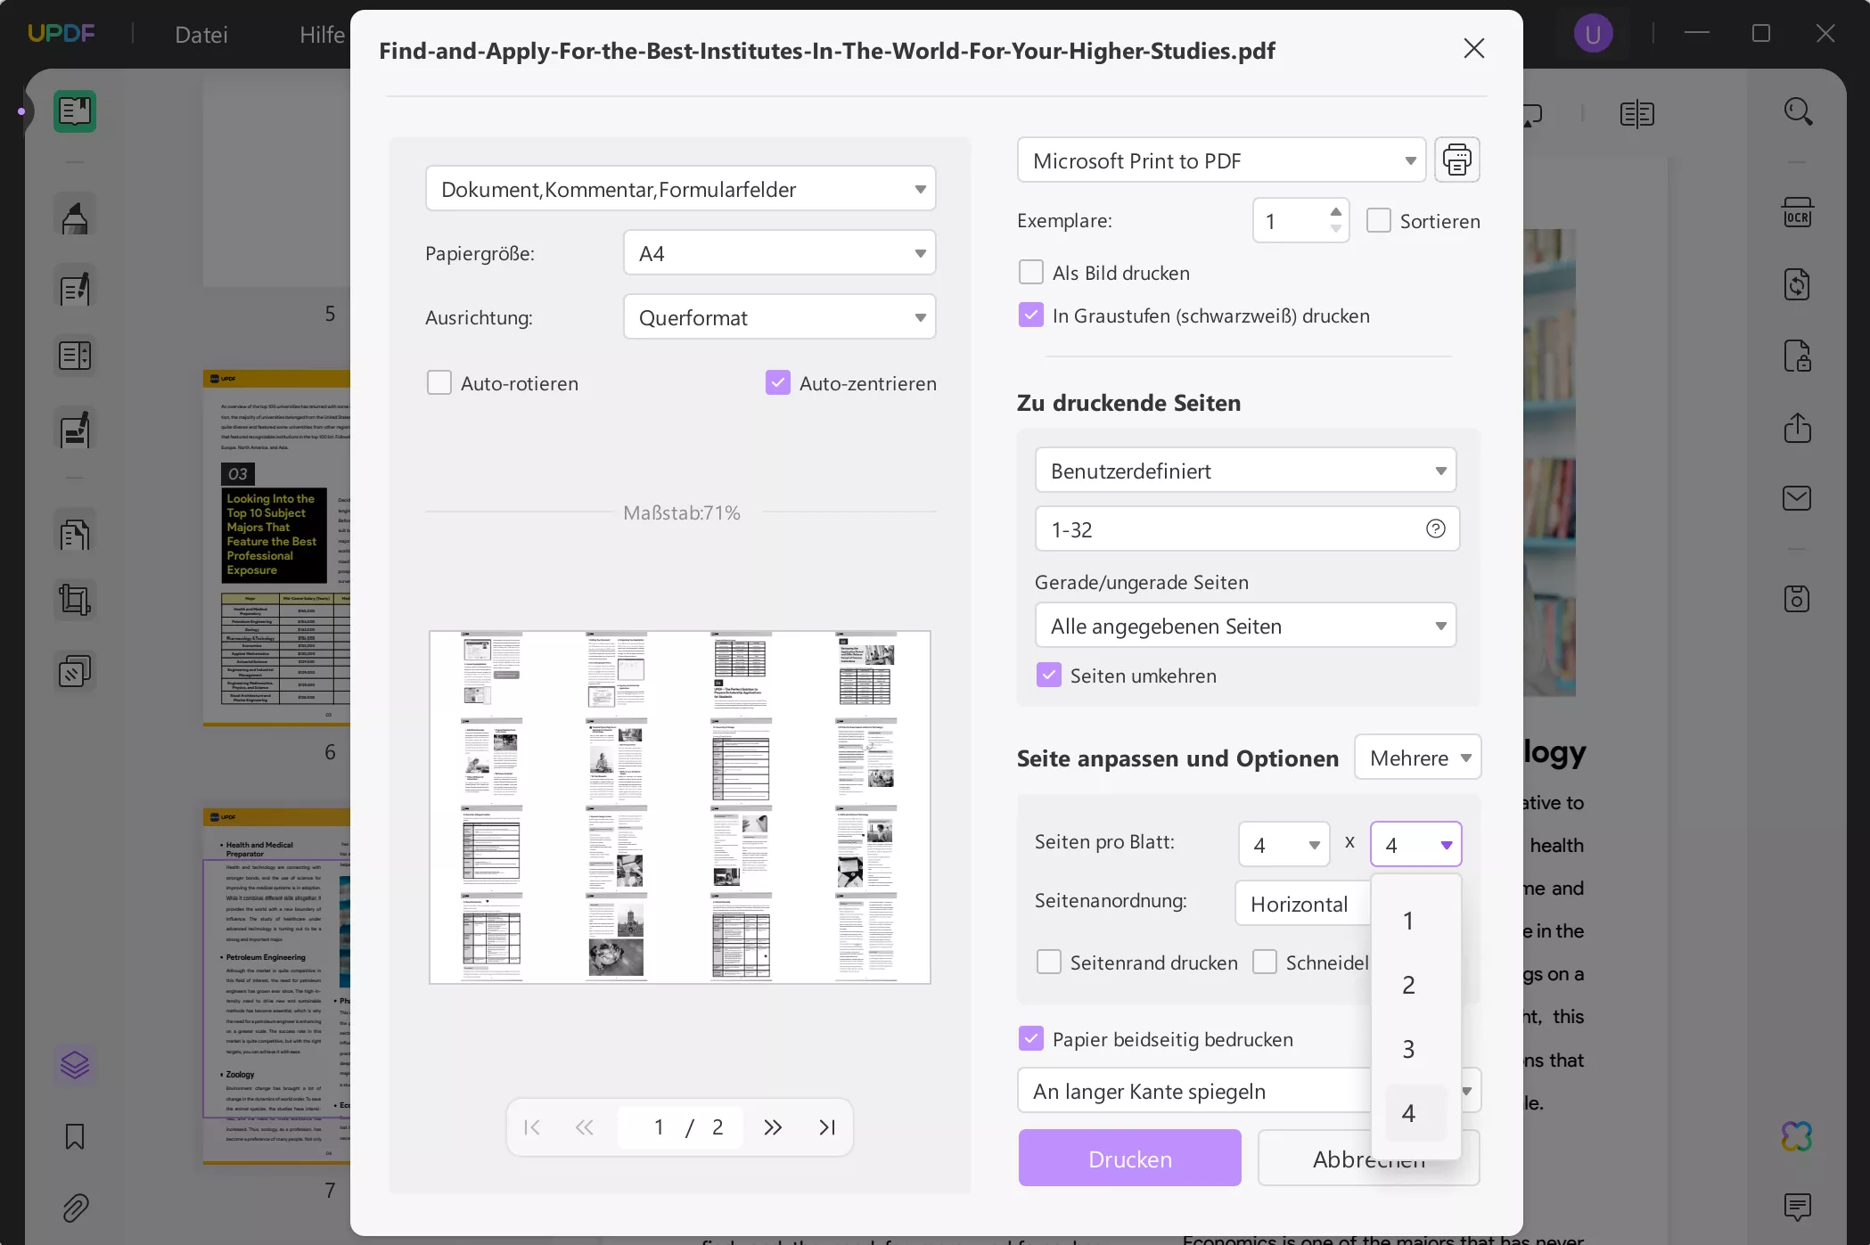
Task: Enable Auto-rotieren checkbox
Action: point(439,383)
